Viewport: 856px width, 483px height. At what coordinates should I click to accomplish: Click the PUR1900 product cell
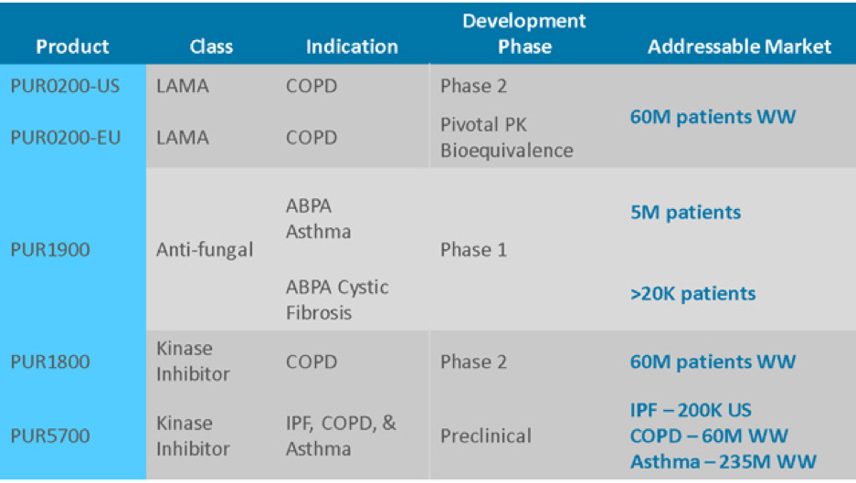pyautogui.click(x=50, y=249)
